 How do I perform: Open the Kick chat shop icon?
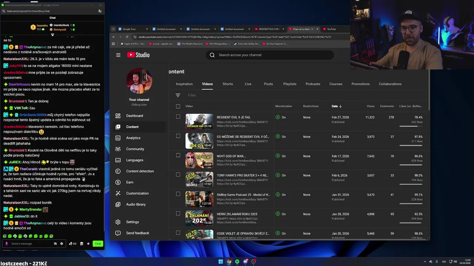[81, 244]
